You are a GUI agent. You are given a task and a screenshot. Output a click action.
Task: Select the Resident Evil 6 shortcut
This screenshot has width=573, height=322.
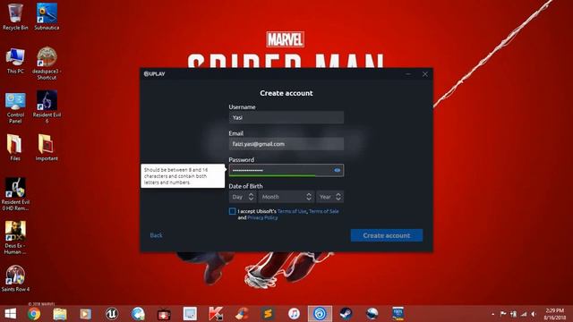pyautogui.click(x=47, y=107)
